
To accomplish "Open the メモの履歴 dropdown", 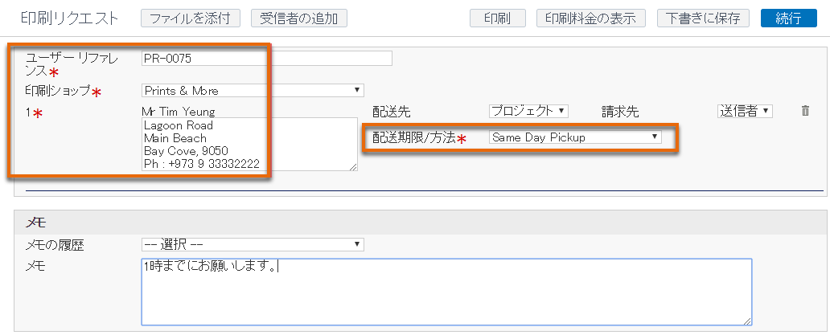I will tap(253, 244).
